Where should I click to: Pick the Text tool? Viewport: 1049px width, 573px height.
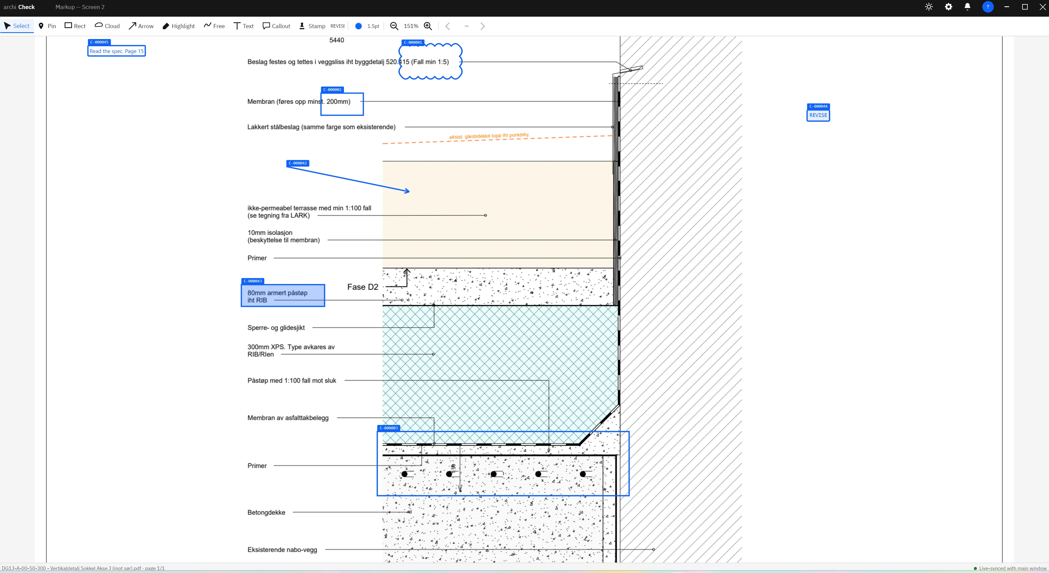click(243, 26)
